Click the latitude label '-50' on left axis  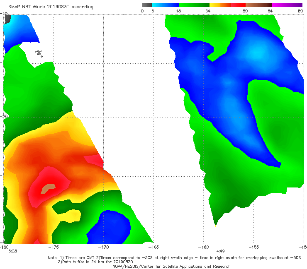point(4,116)
